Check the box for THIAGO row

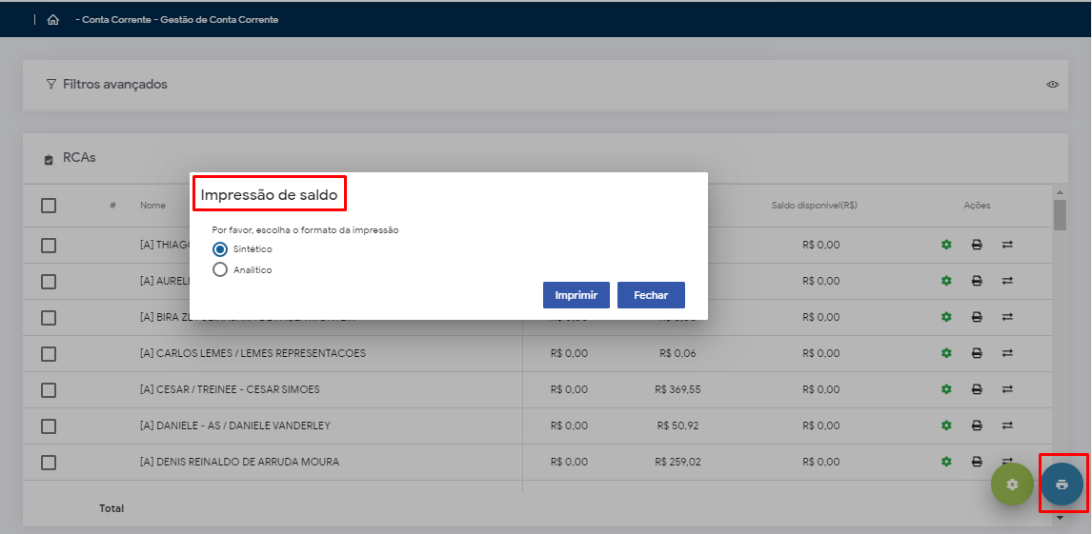coord(49,246)
